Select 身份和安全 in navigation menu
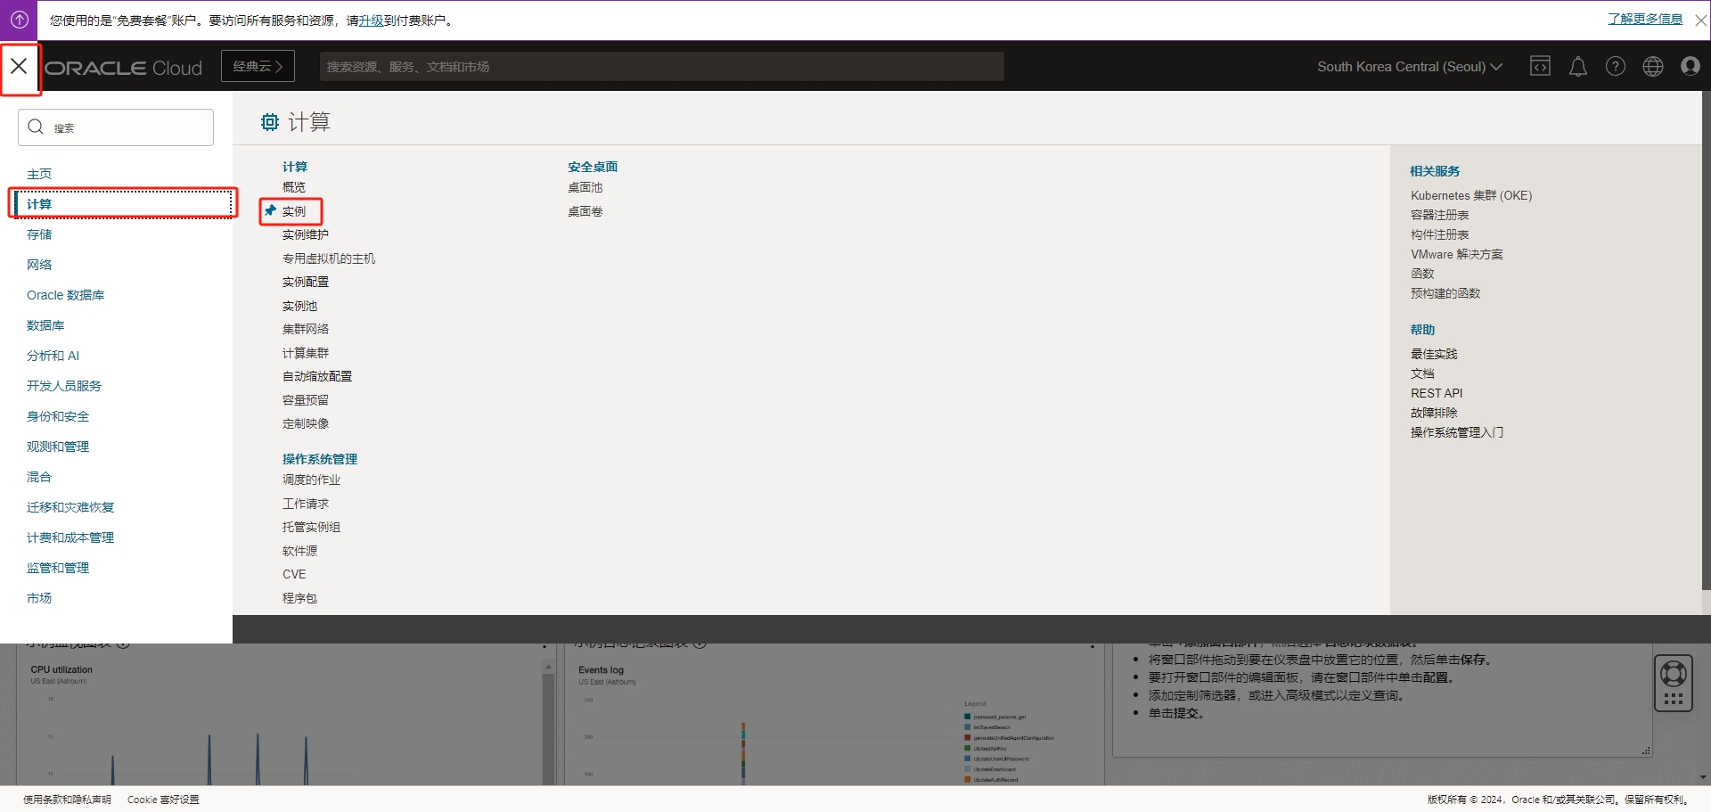The image size is (1711, 812). (58, 416)
